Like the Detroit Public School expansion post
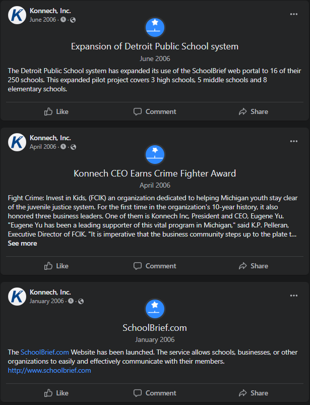This screenshot has width=310, height=405. [x=56, y=111]
